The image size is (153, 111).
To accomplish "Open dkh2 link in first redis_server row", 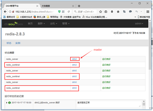I will coord(74,59).
